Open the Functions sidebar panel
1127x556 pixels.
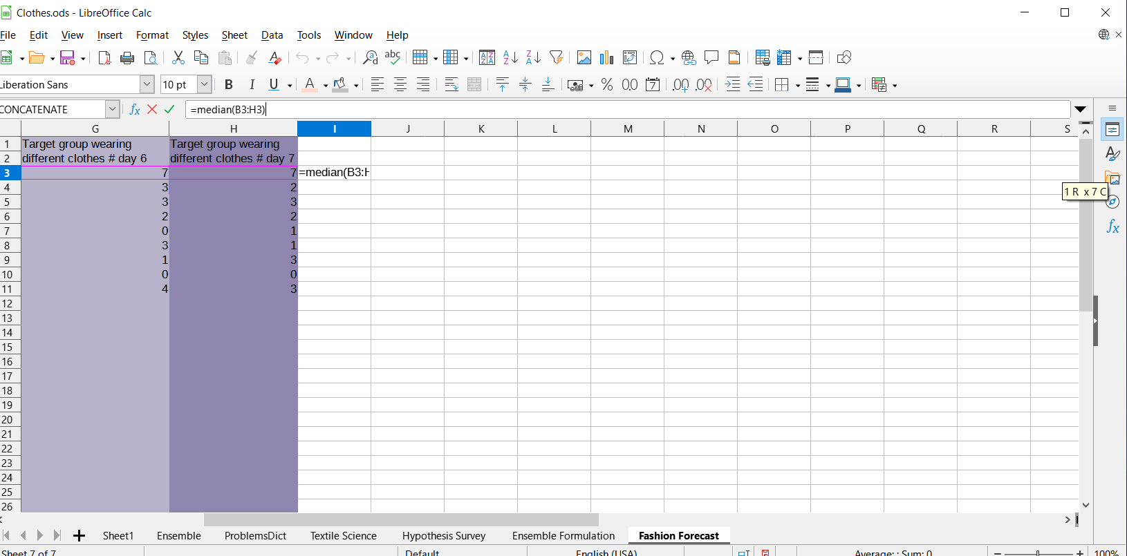click(x=1112, y=227)
